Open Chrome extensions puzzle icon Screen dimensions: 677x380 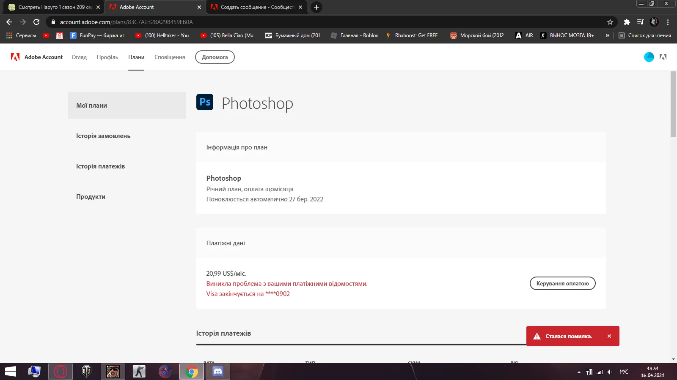click(627, 22)
